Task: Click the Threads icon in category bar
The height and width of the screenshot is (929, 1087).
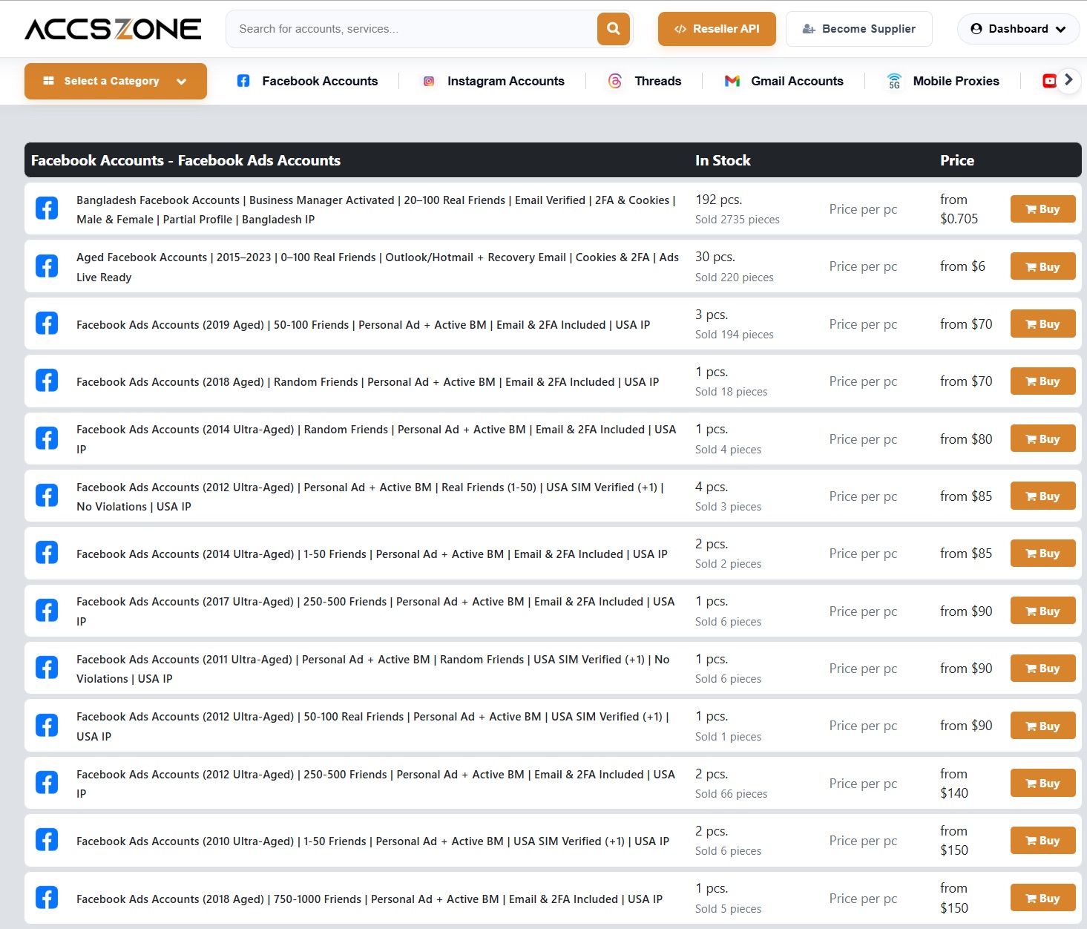Action: tap(615, 81)
